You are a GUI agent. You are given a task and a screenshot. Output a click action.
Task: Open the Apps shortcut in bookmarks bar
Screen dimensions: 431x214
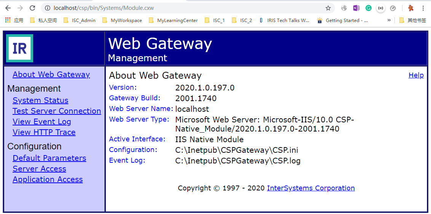click(14, 21)
